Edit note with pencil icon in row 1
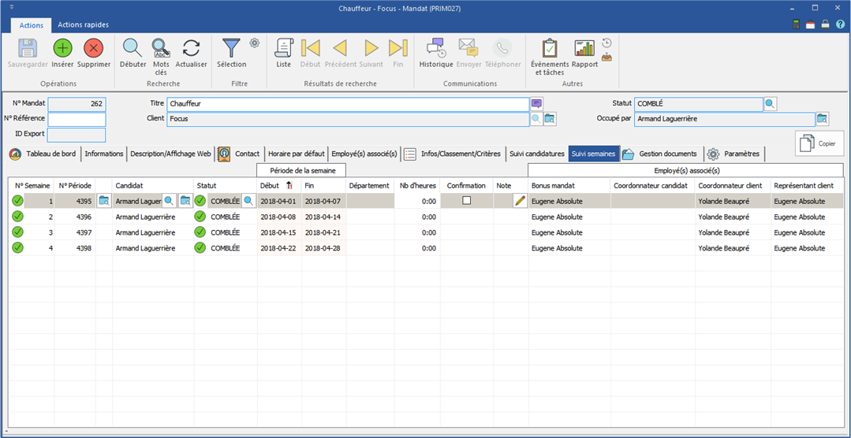Viewport: 851px width, 438px height. tap(520, 201)
